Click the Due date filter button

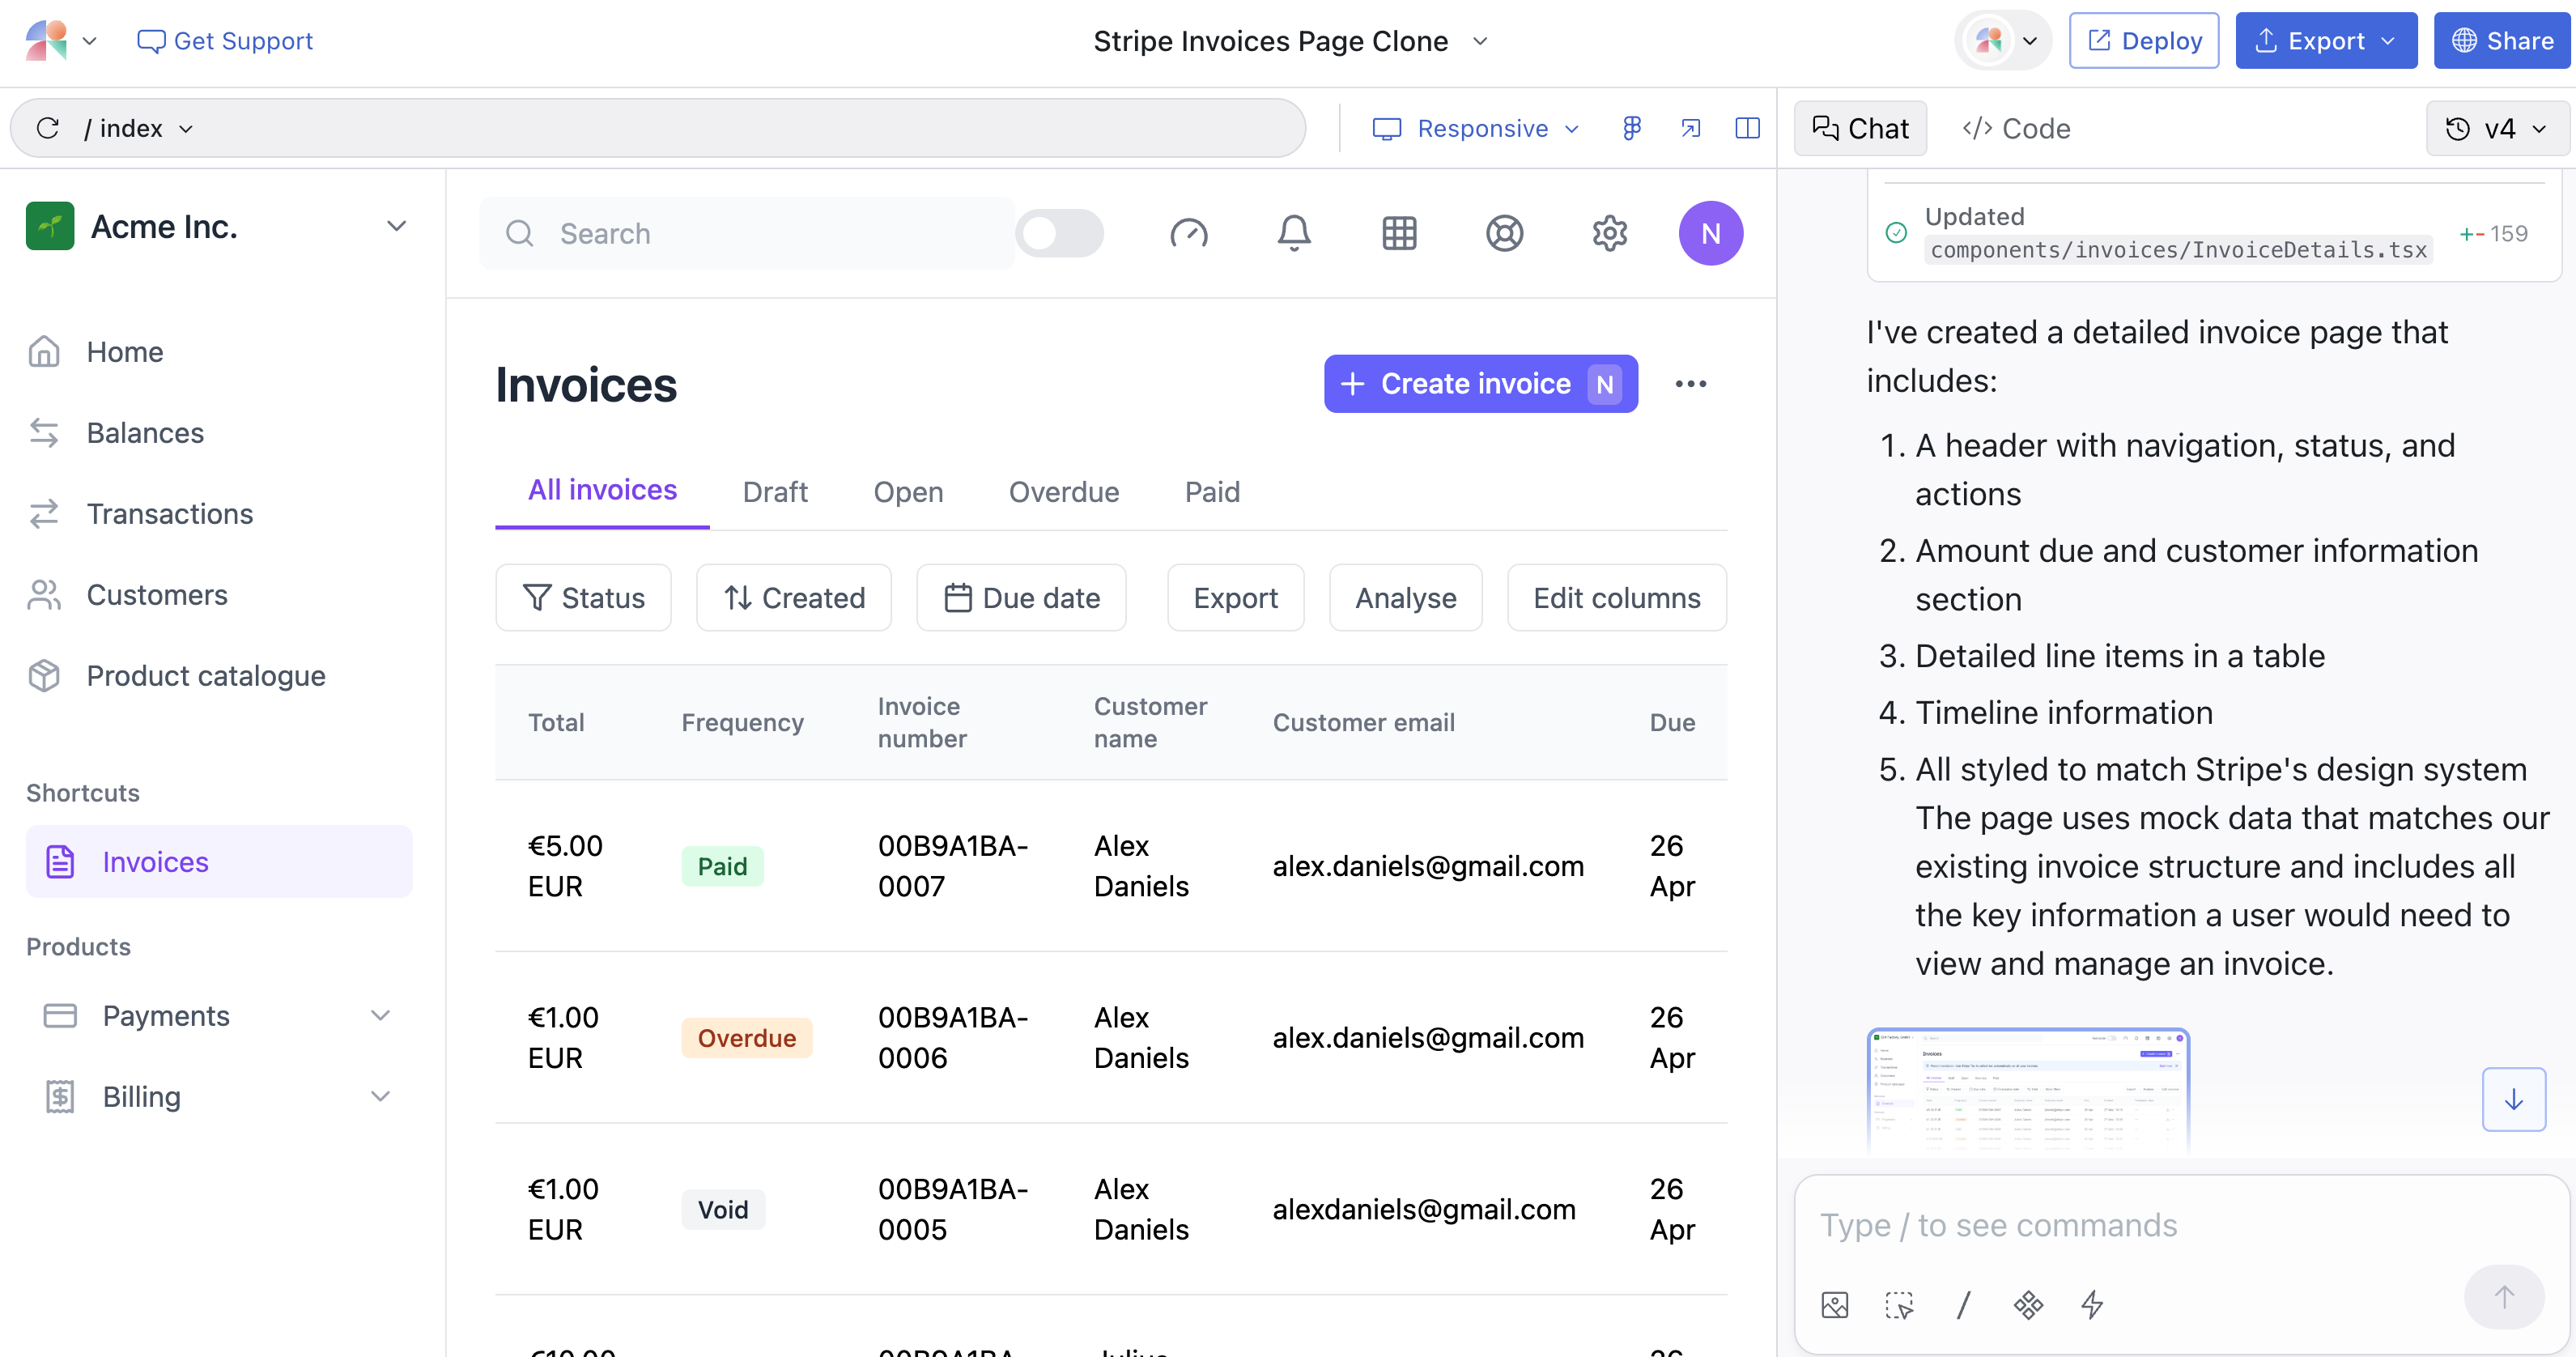click(1021, 597)
